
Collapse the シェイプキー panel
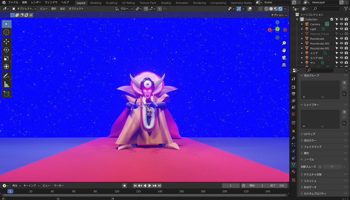302,105
